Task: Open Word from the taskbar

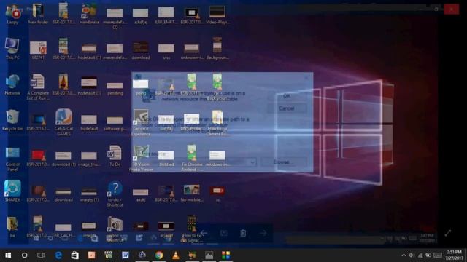Action: pyautogui.click(x=125, y=255)
